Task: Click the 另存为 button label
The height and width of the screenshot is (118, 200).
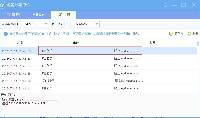Action: 179,34
